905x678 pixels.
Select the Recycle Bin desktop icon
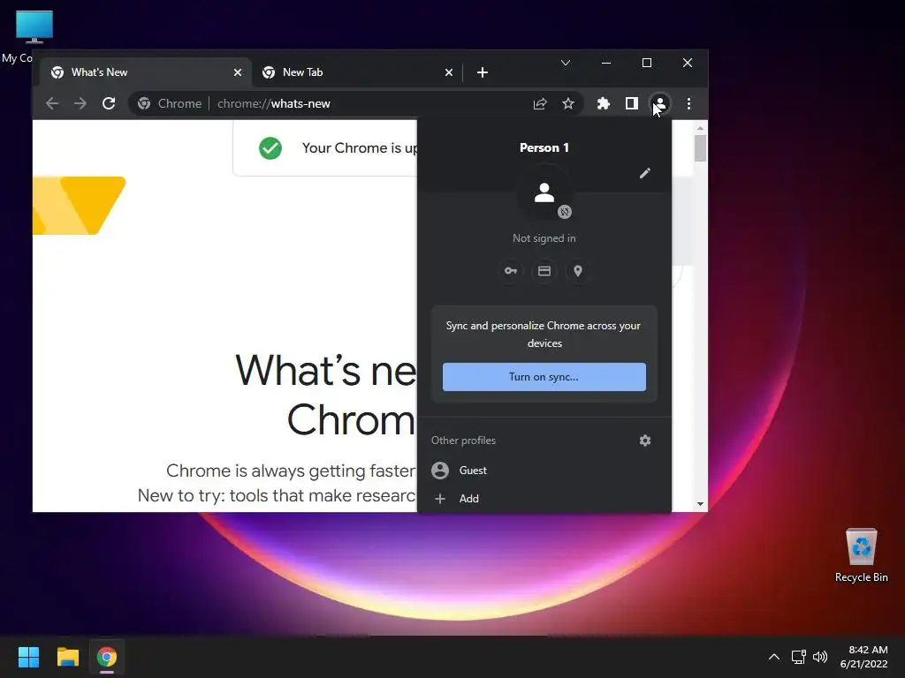[x=861, y=554]
